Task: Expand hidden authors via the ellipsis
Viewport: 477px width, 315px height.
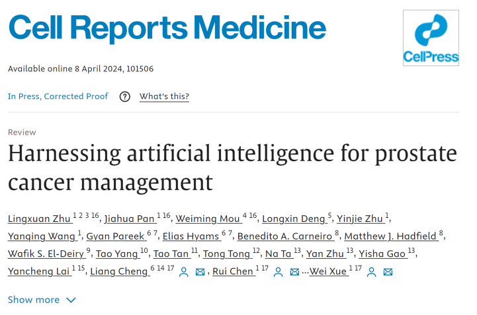Action: click(305, 273)
